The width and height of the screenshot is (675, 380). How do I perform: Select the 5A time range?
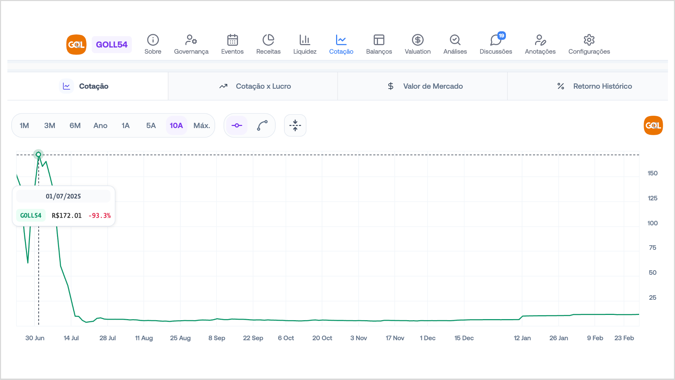(151, 126)
